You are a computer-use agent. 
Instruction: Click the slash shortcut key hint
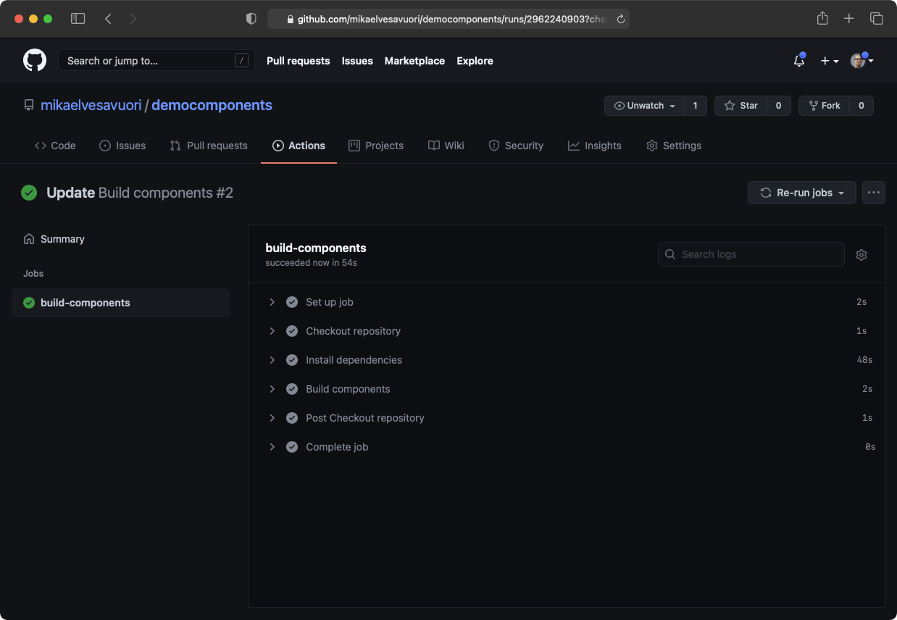[x=241, y=61]
